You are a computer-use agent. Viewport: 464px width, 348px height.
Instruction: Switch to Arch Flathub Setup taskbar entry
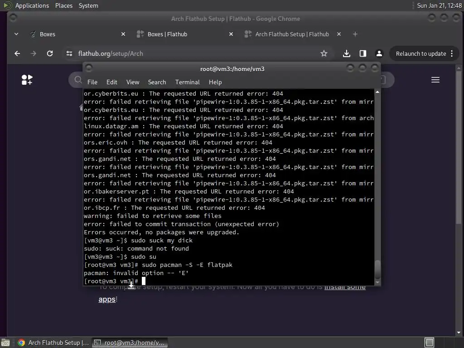click(x=53, y=343)
